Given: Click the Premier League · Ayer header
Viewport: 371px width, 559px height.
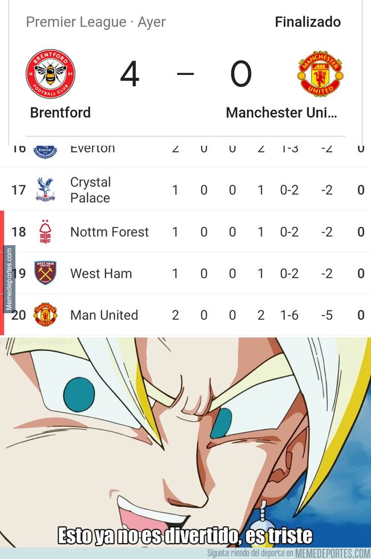Looking at the screenshot, I should [96, 22].
